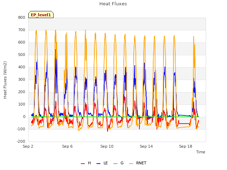Click the 200 y-axis tick label
Screen dimensions: 227x170
click(x=22, y=92)
